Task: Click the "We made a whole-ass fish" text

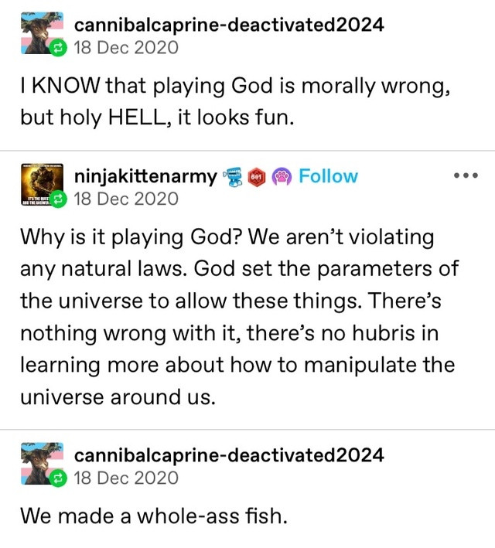Action: [153, 516]
